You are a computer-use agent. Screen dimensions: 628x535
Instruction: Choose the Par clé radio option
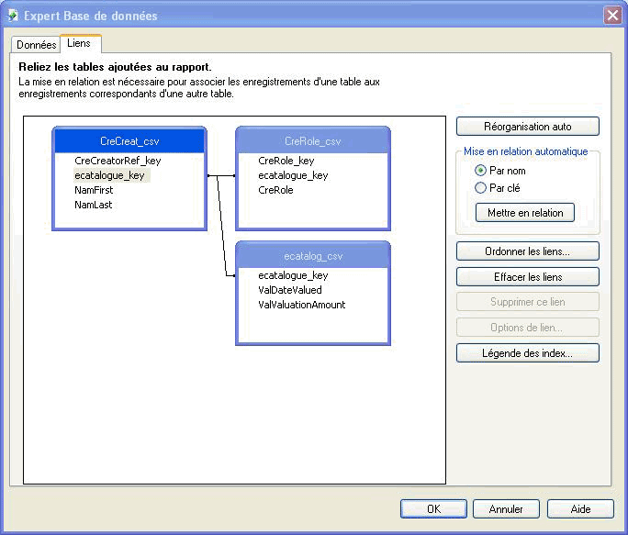click(480, 188)
